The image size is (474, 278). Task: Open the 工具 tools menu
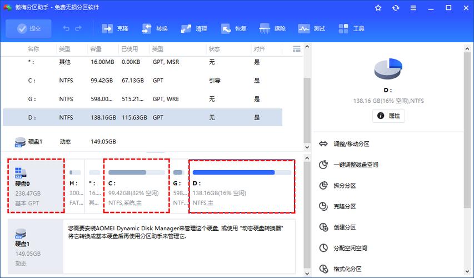click(x=351, y=29)
